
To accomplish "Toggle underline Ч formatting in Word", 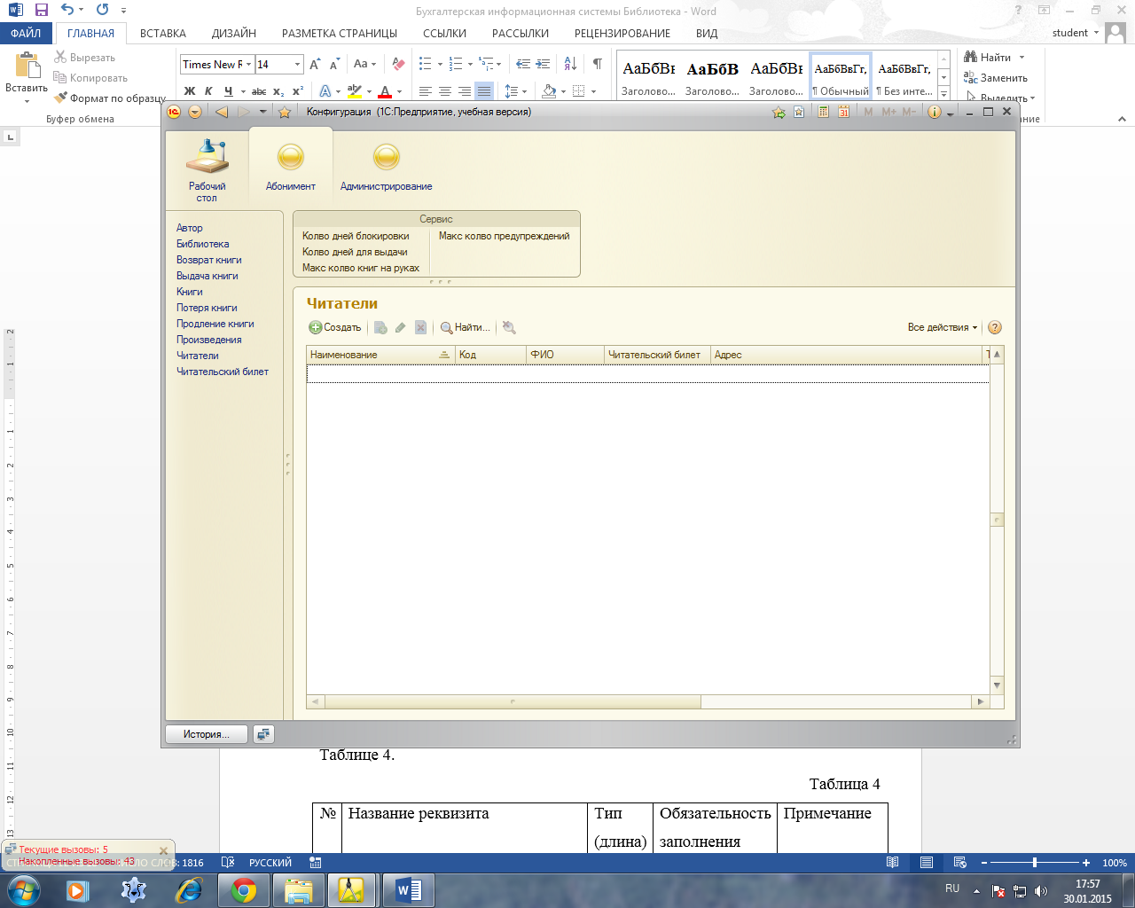I will click(x=228, y=91).
